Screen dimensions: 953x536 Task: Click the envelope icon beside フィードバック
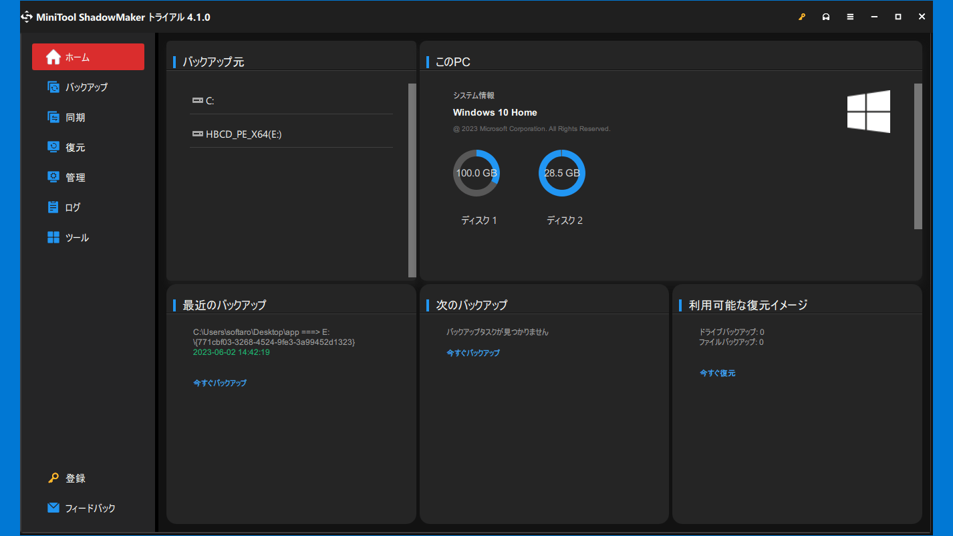point(53,508)
